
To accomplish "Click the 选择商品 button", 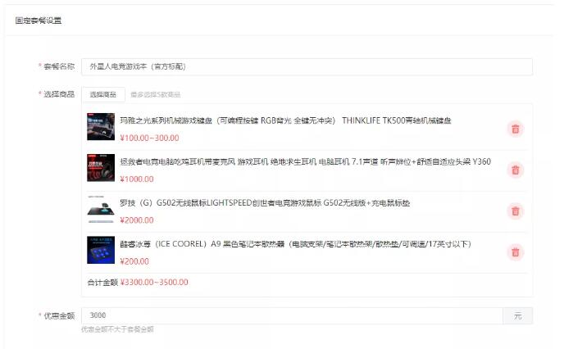I will point(103,94).
